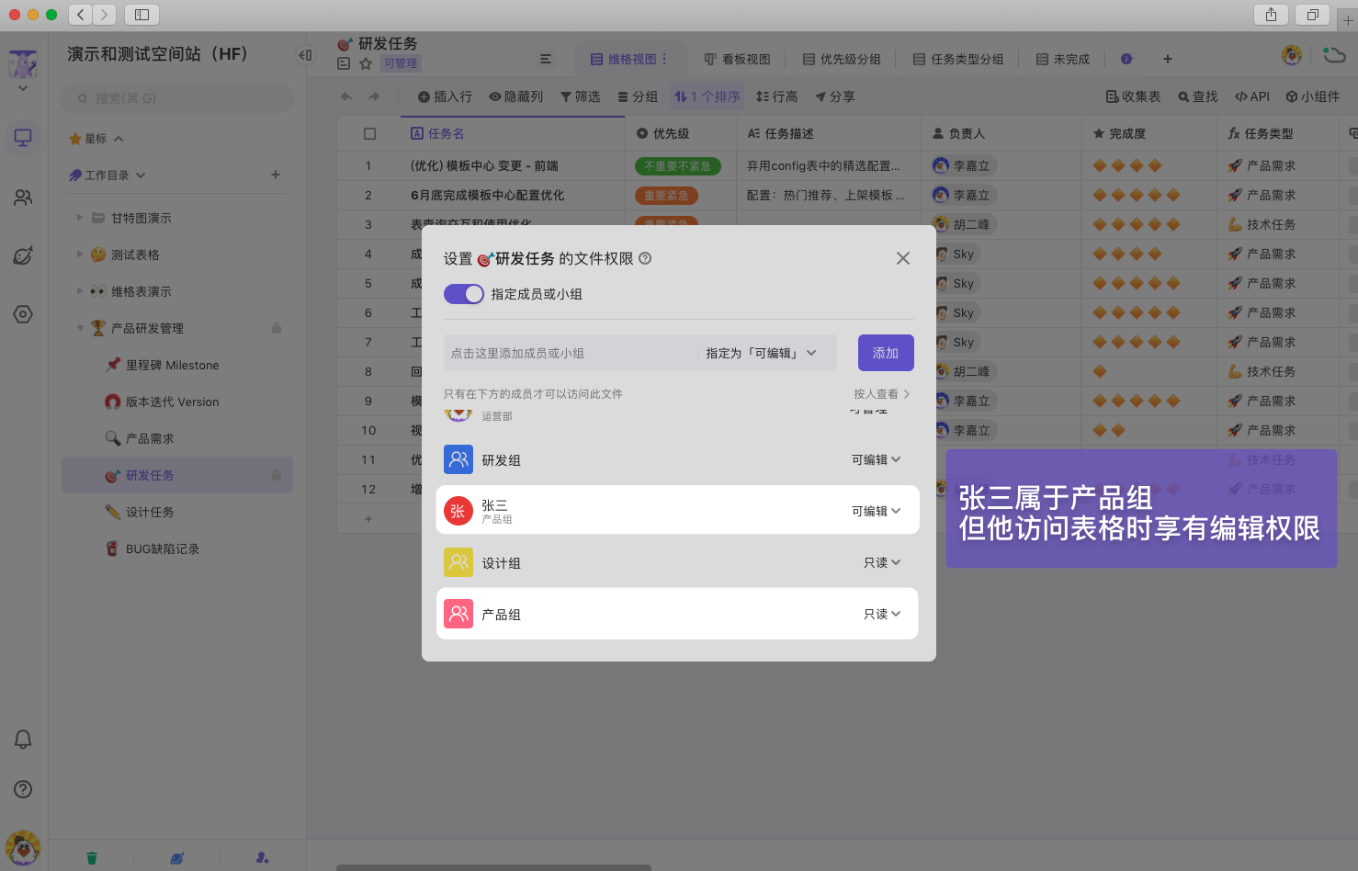Image resolution: width=1358 pixels, height=871 pixels.
Task: Click the search box in sidebar
Action: click(177, 98)
